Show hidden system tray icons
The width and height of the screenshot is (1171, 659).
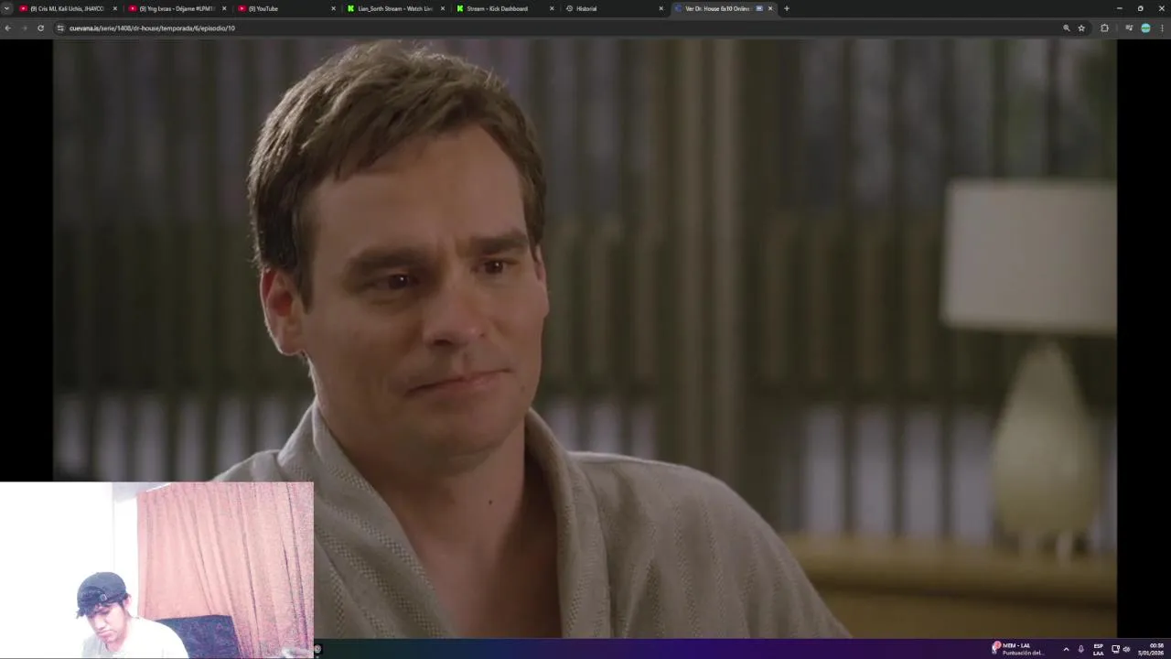[x=1066, y=649]
